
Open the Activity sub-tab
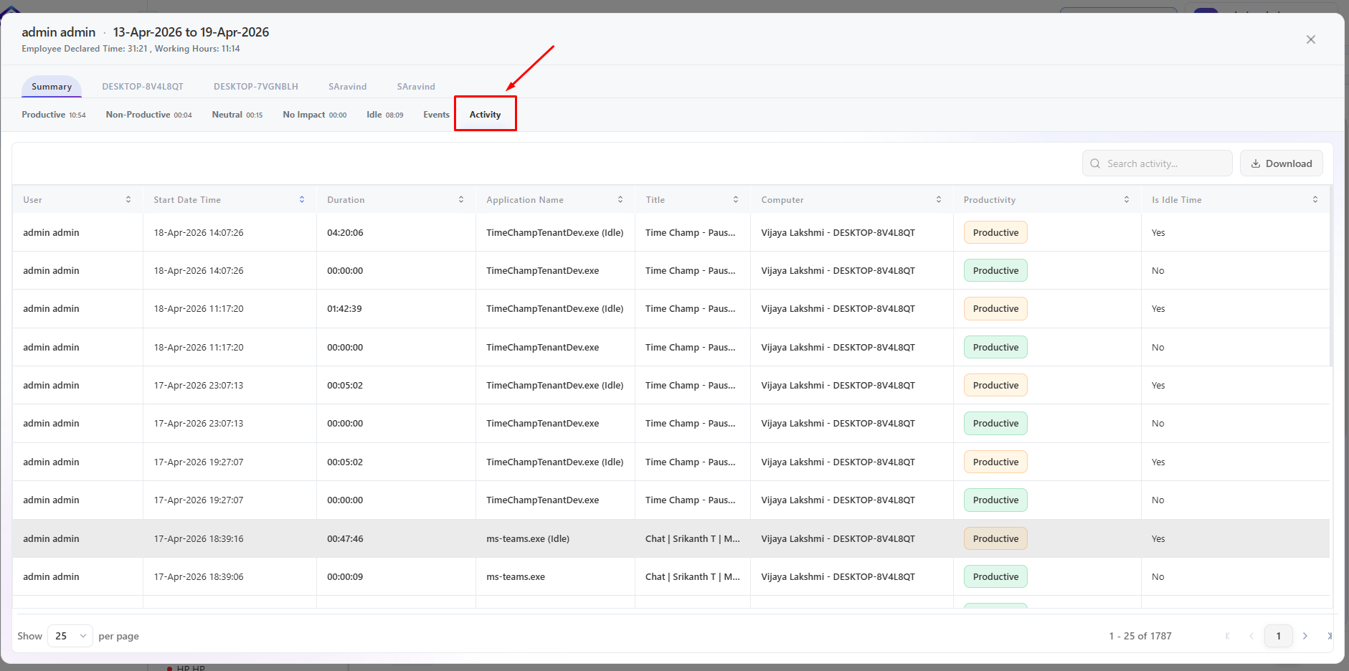coord(486,115)
